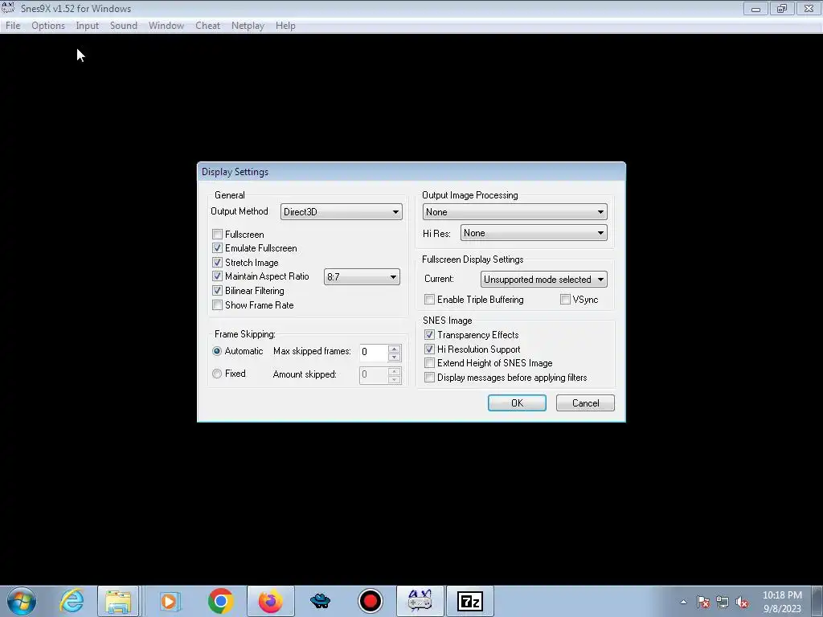Click the blue hat icon in taskbar
This screenshot has width=823, height=617.
click(x=320, y=601)
